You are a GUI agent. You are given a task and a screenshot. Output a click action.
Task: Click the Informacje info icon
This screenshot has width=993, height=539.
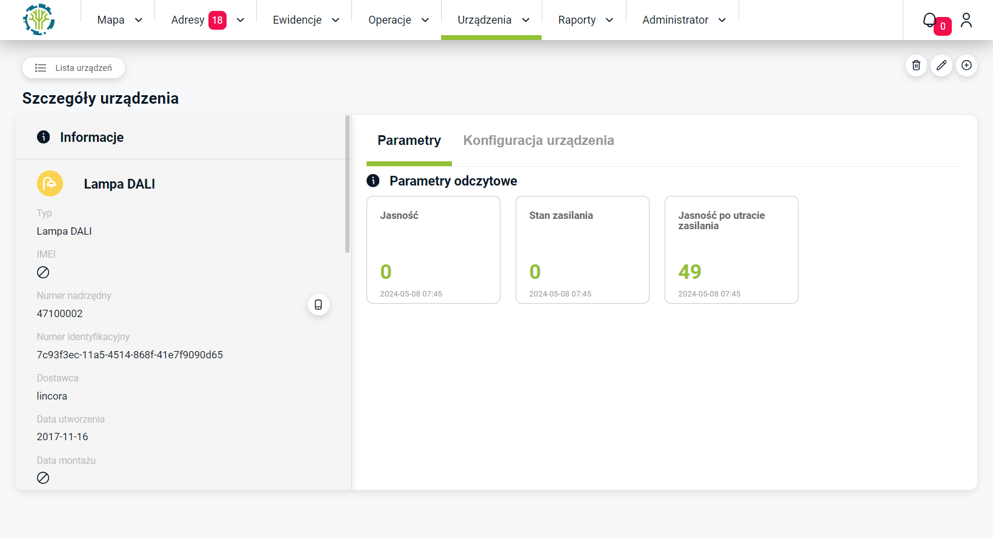(44, 137)
